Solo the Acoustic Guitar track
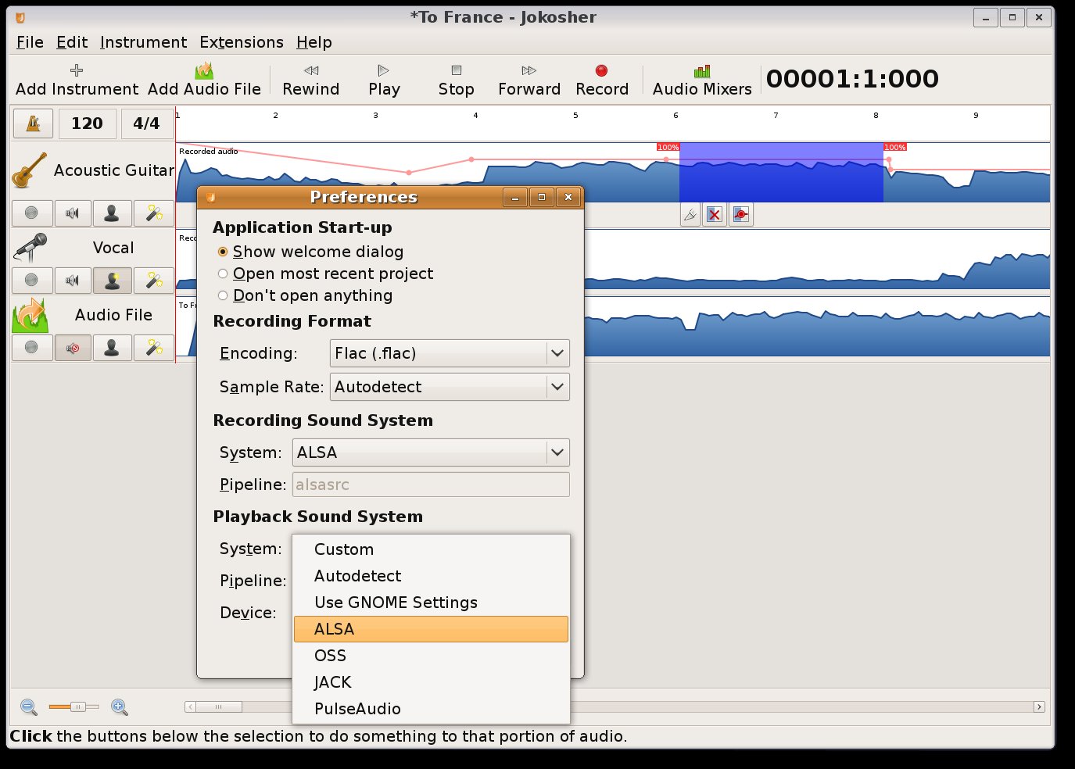The width and height of the screenshot is (1075, 769). [113, 213]
